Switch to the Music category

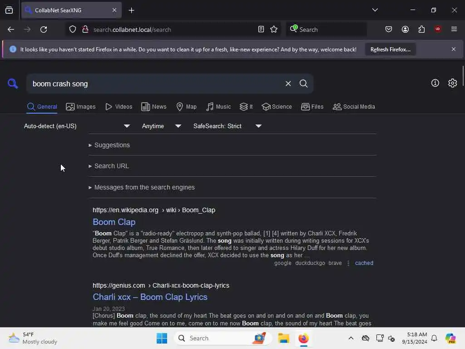coord(218,106)
